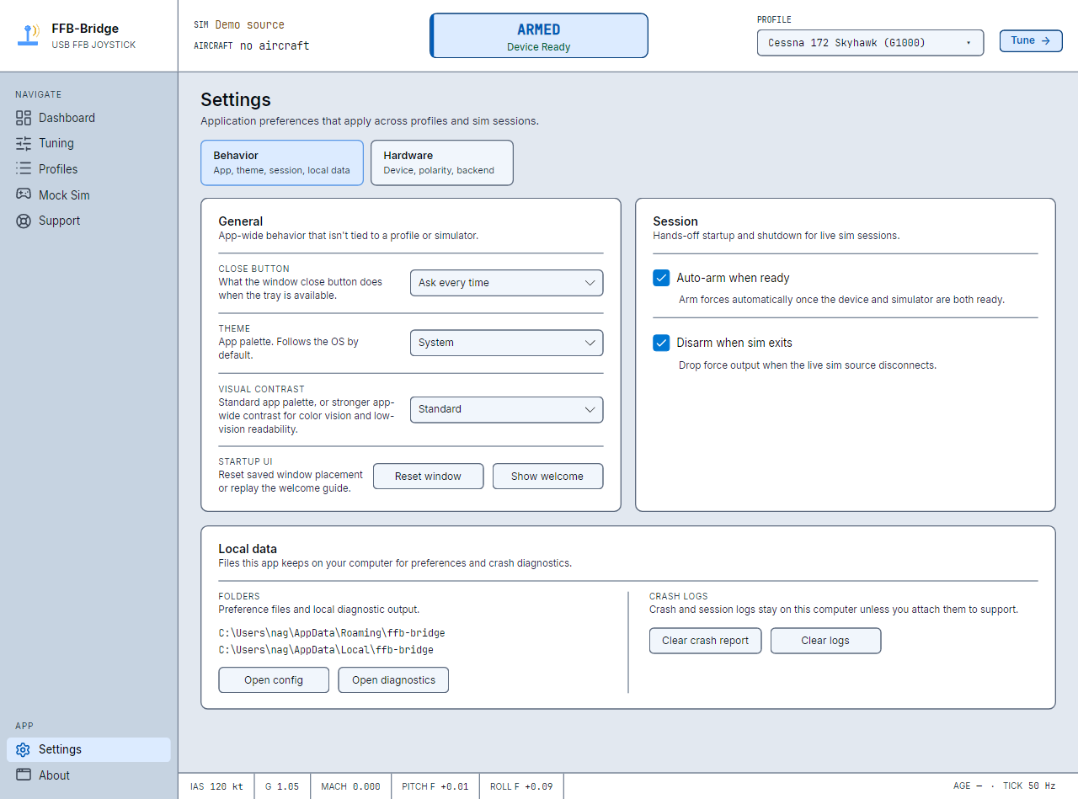Navigate to Profiles page
This screenshot has height=799, width=1078.
coord(88,169)
